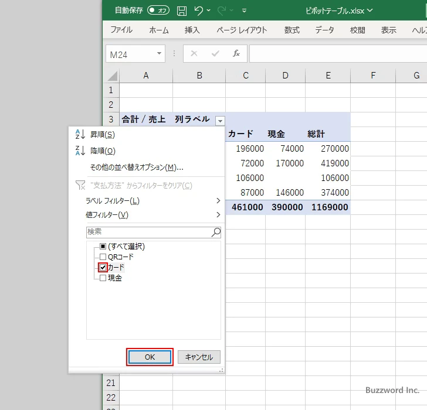Viewport: 427px width, 410px height.
Task: Select the cell containing 374000
Action: click(328, 193)
